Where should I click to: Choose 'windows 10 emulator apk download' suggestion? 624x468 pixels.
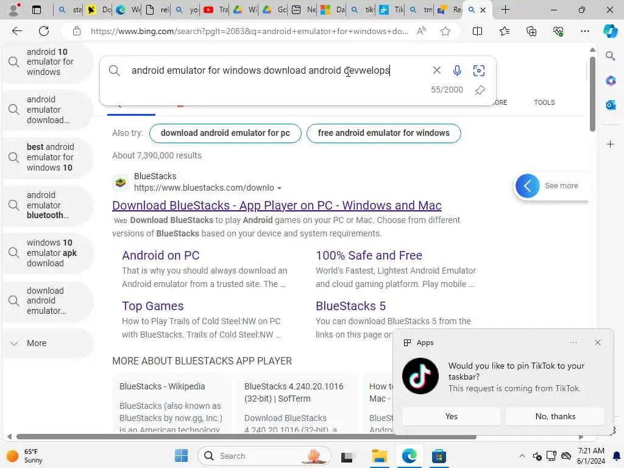48,253
